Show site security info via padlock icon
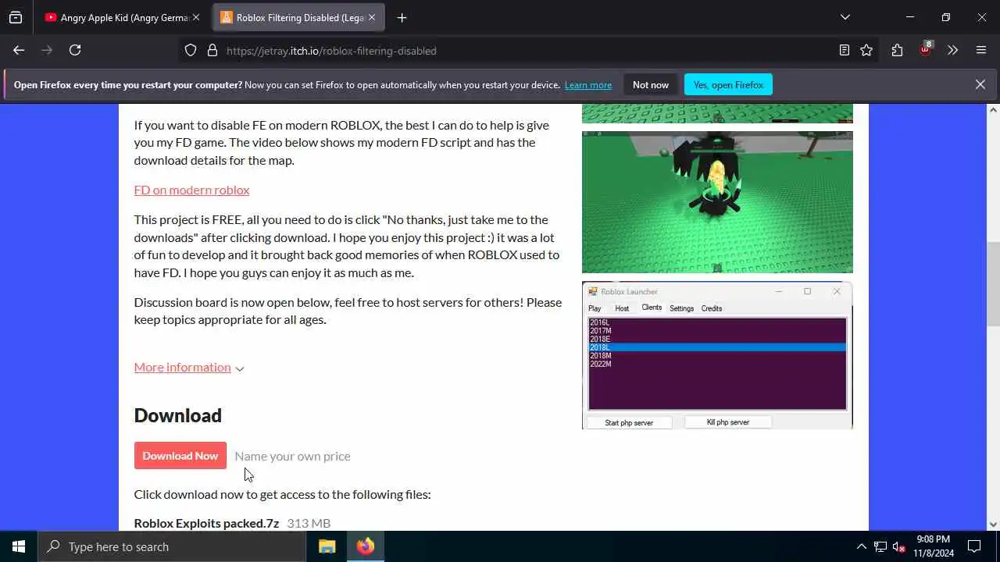 point(212,51)
